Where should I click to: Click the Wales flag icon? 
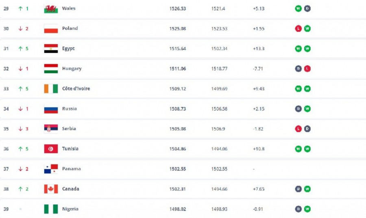51,9
